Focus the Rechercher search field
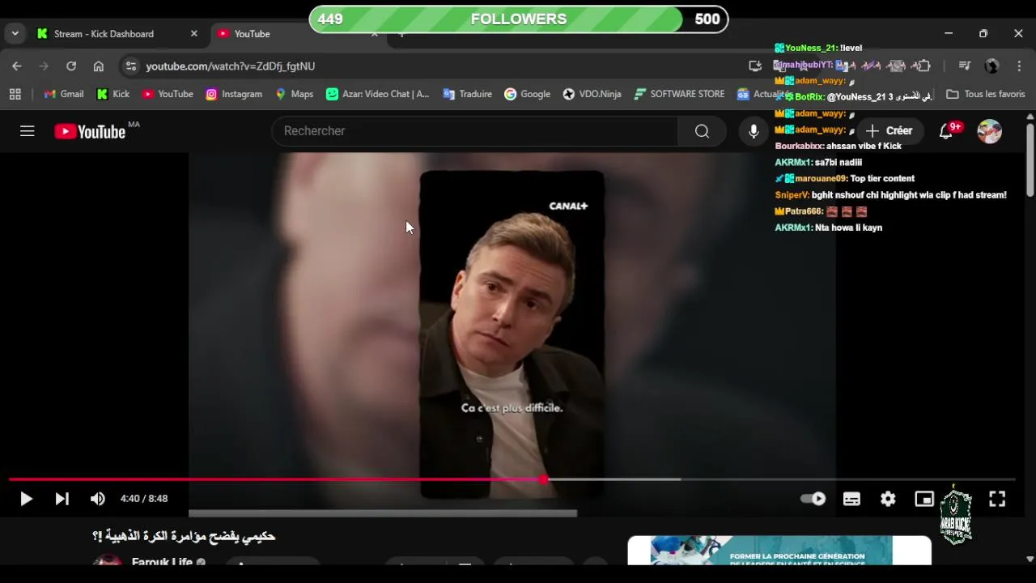The image size is (1036, 583). pyautogui.click(x=475, y=130)
